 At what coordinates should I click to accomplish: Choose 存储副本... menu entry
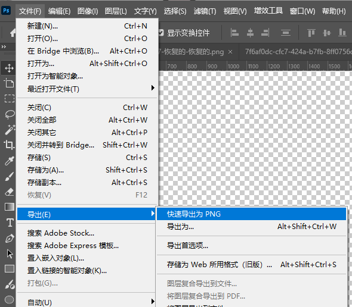click(x=87, y=183)
